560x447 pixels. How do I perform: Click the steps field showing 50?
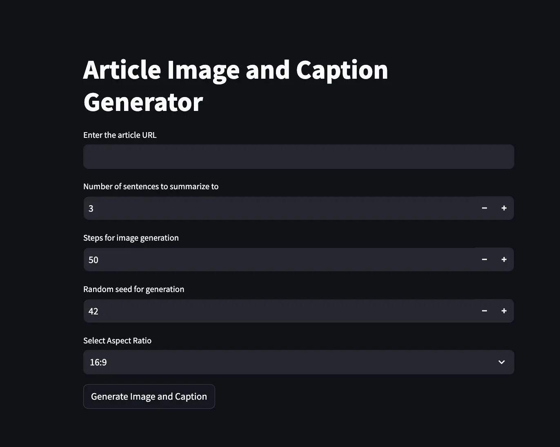pyautogui.click(x=279, y=259)
